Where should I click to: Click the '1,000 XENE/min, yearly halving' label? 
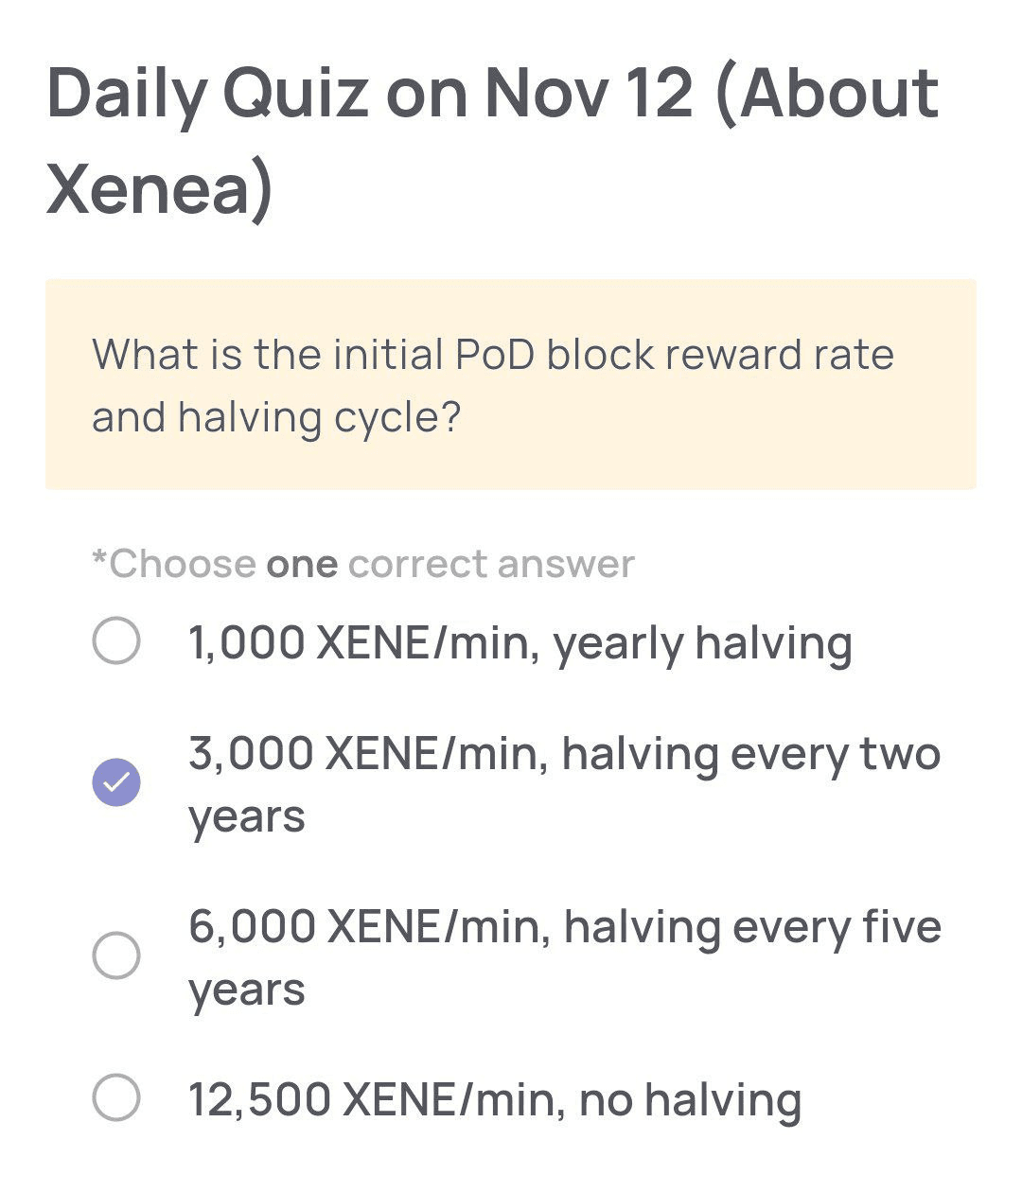pos(520,643)
